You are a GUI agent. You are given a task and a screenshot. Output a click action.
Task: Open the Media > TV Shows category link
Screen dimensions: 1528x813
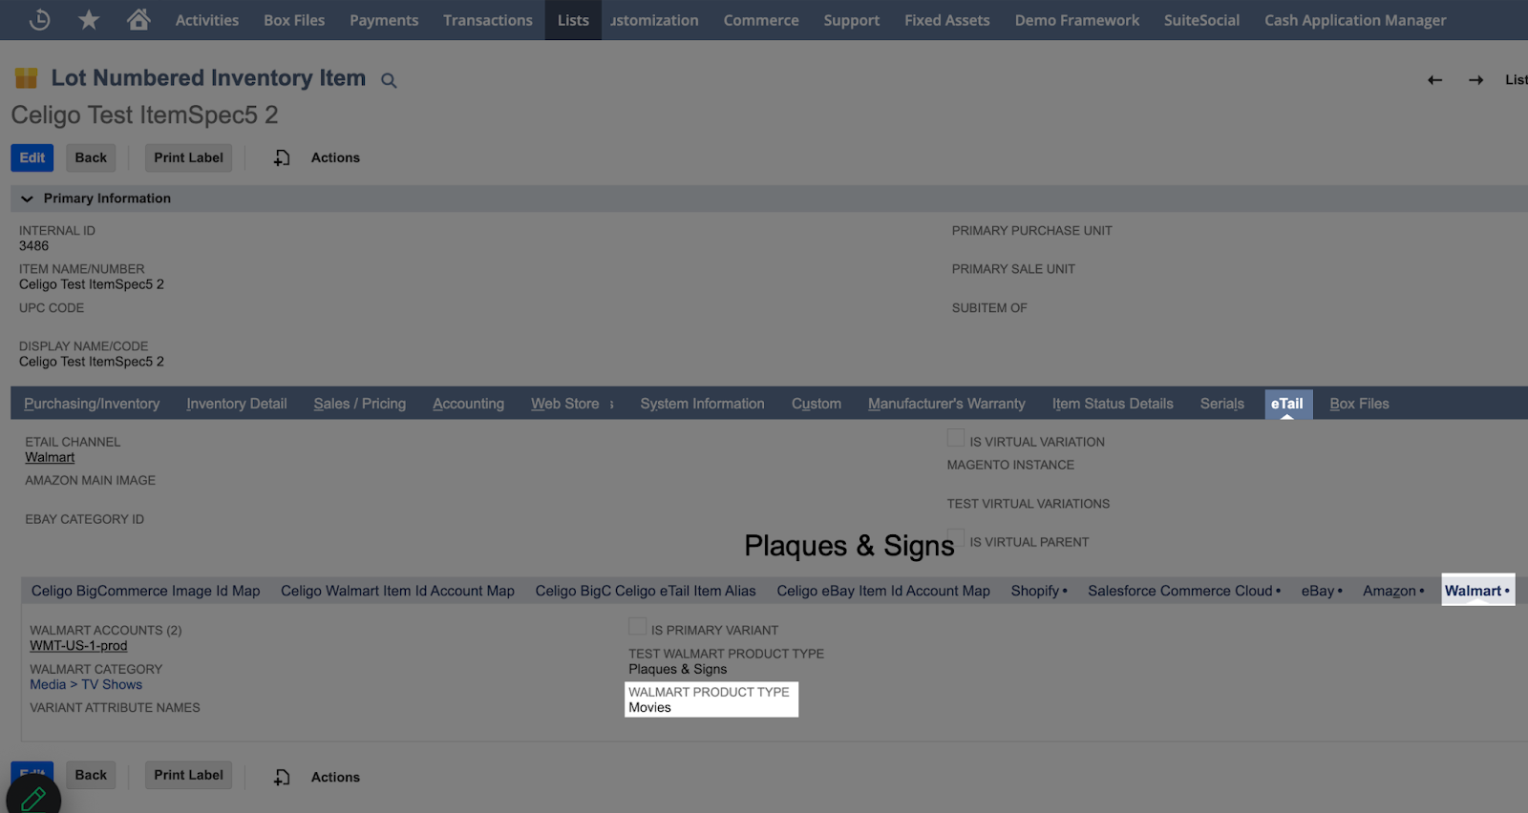pyautogui.click(x=86, y=684)
